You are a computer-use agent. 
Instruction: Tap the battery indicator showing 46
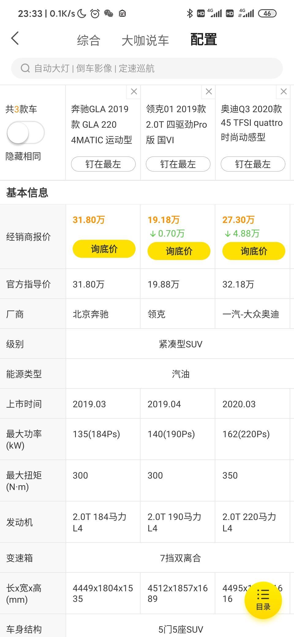click(x=267, y=13)
